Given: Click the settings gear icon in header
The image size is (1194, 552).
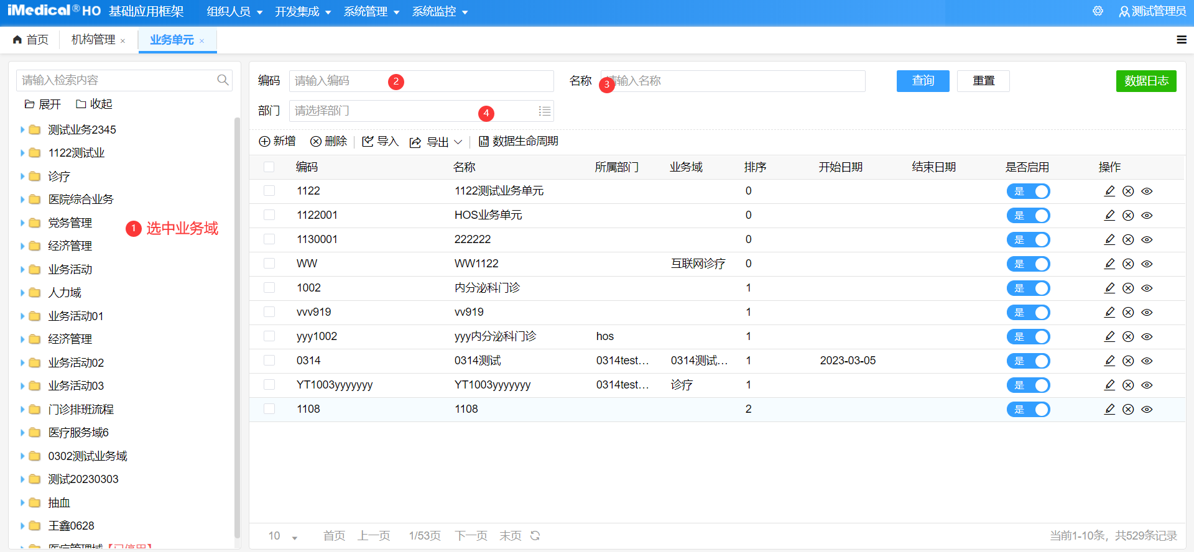Looking at the screenshot, I should pos(1098,11).
